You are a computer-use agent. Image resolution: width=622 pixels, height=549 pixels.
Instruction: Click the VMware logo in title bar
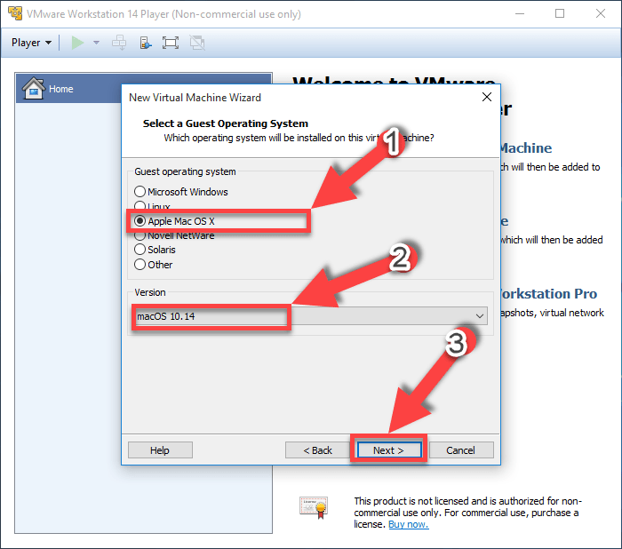(x=13, y=13)
